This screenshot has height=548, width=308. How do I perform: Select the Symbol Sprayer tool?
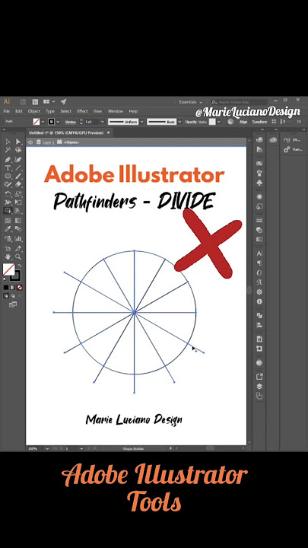coord(8,239)
